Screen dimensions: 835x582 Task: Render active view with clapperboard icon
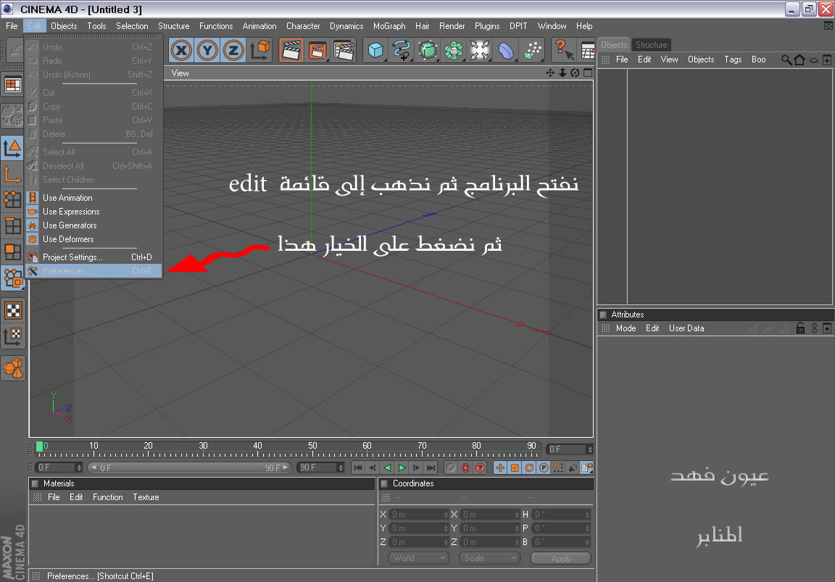(x=291, y=51)
